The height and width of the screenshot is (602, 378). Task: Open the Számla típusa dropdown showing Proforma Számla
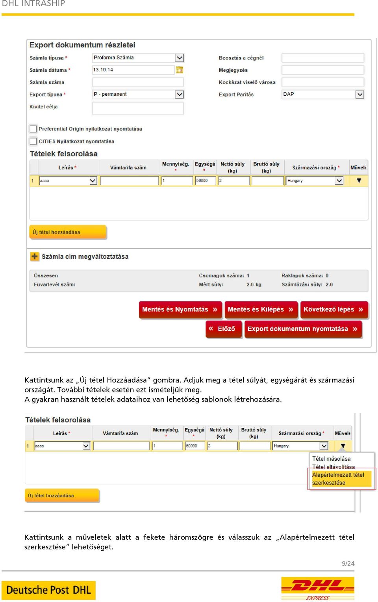pos(138,58)
